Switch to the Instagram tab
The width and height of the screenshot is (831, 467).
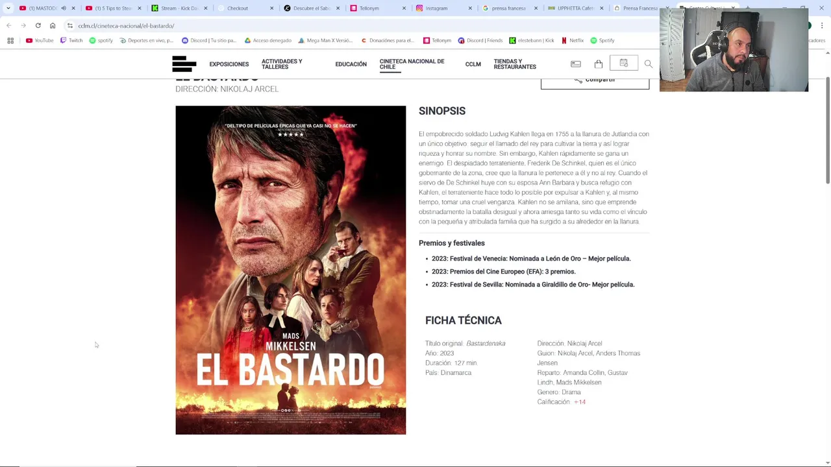point(444,8)
